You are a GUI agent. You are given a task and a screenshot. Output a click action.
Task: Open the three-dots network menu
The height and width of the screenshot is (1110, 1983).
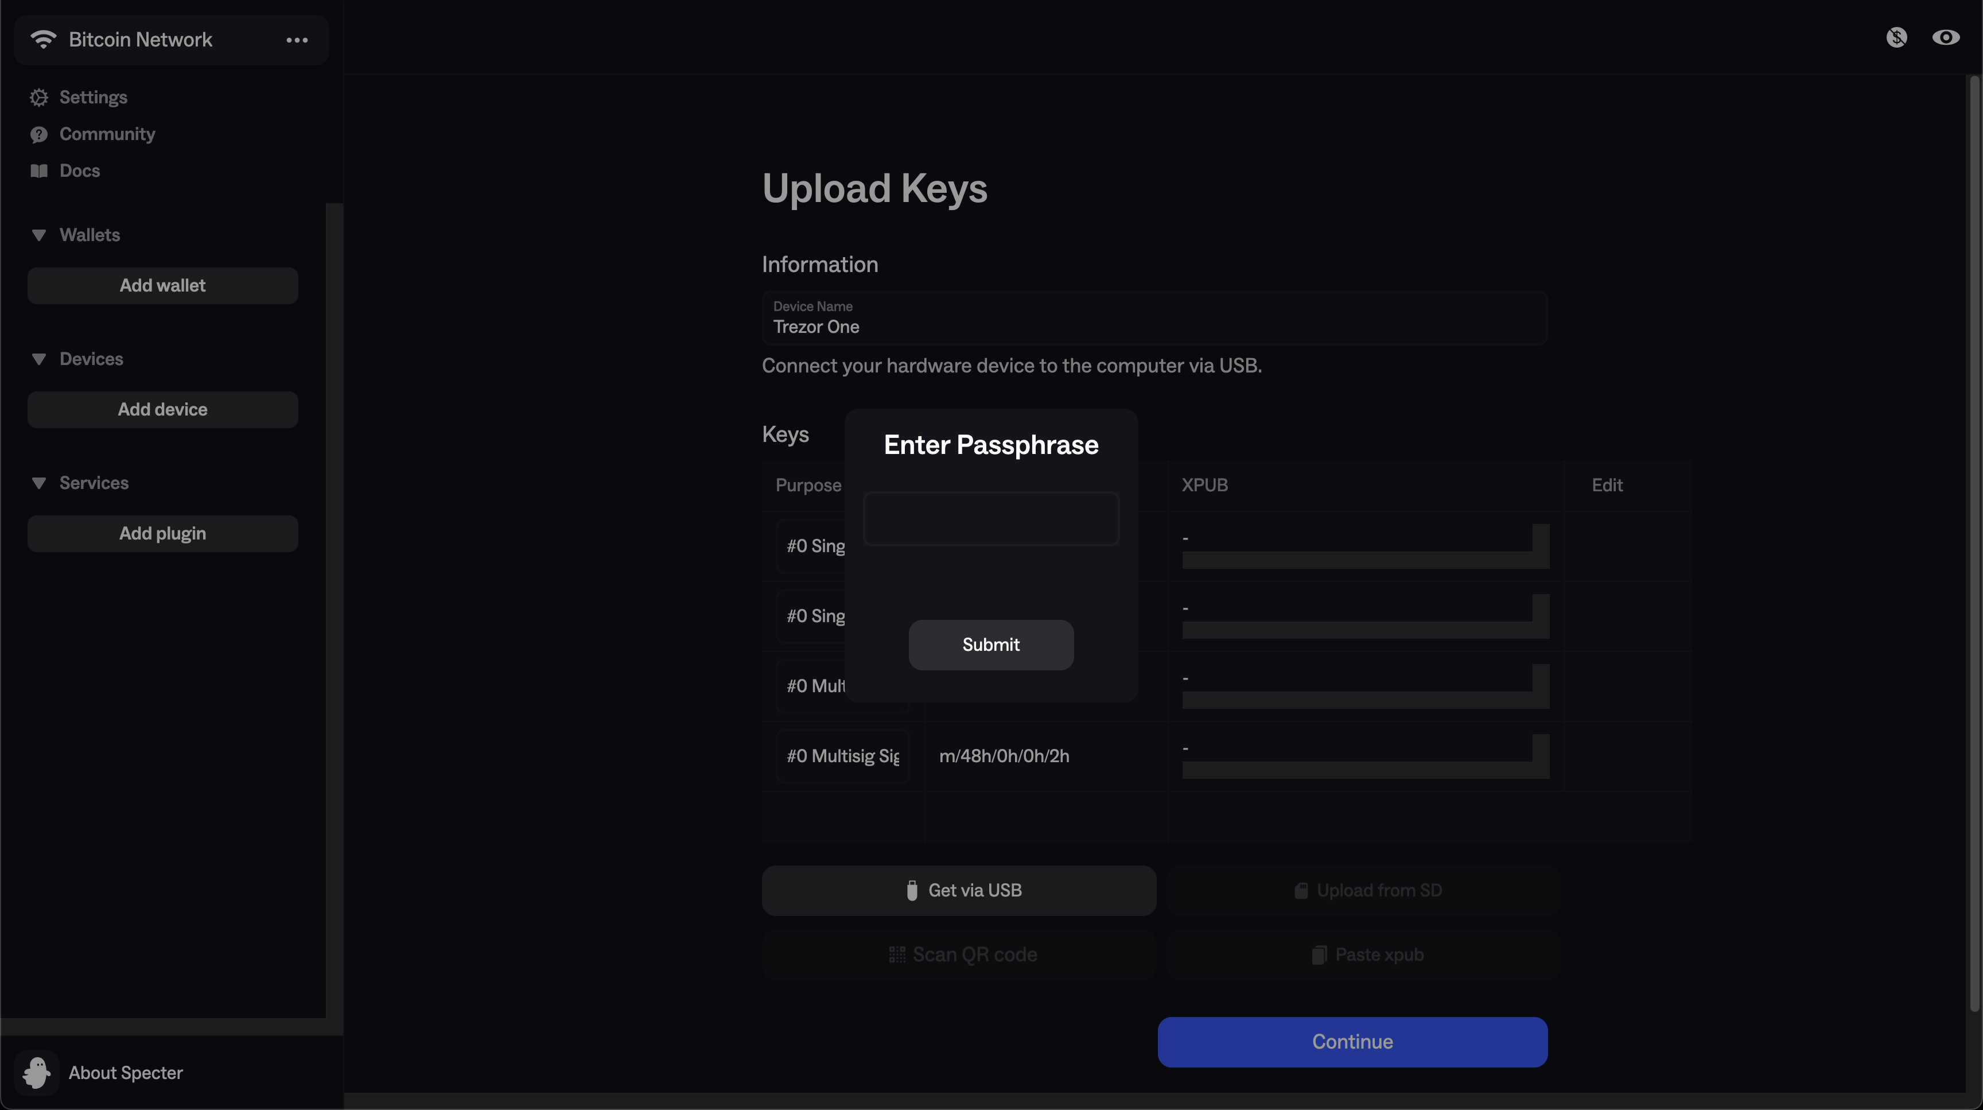(x=297, y=40)
